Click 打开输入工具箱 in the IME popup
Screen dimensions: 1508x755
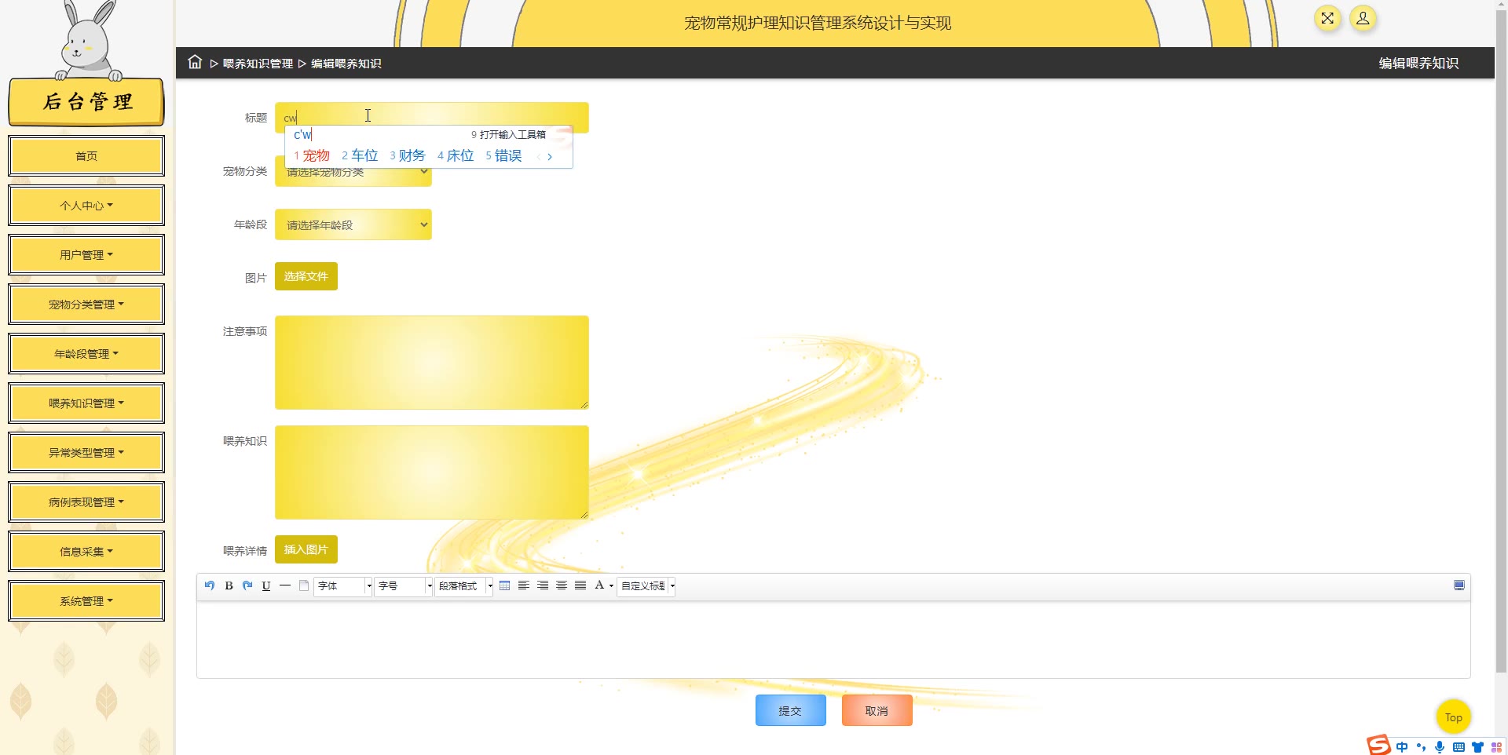[x=508, y=135]
